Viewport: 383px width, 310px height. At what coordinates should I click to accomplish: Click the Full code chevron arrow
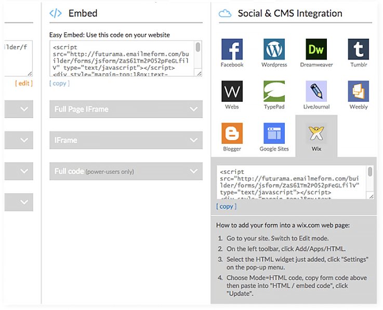click(x=194, y=171)
